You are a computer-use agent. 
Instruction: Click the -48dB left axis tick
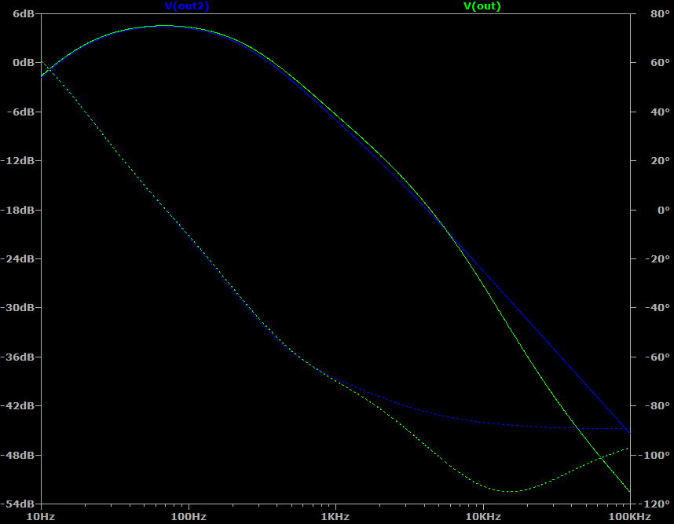(x=20, y=455)
